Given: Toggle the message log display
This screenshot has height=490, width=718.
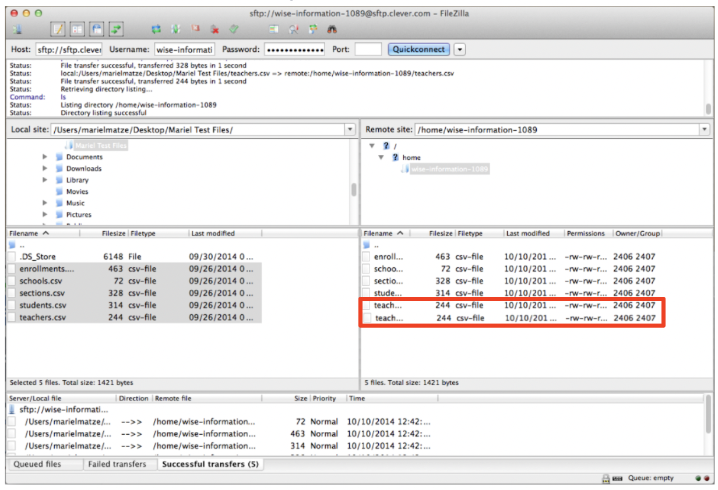Looking at the screenshot, I should coord(57,28).
